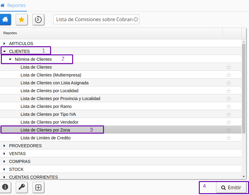Click the scrollbar down arrow

244,176
